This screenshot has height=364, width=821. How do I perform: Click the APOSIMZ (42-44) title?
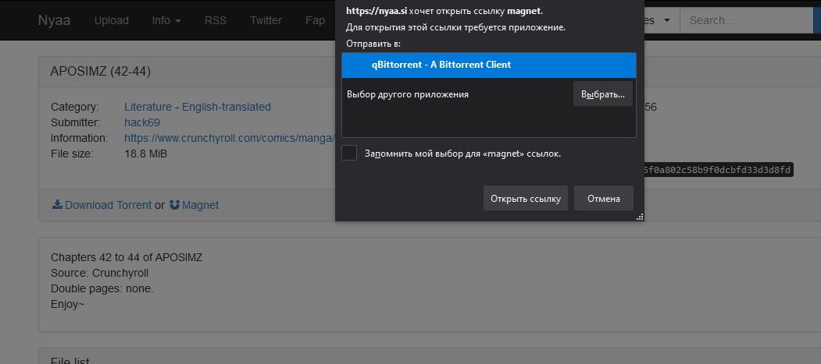[101, 72]
